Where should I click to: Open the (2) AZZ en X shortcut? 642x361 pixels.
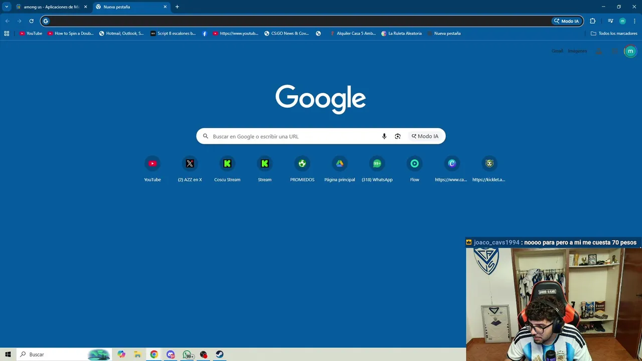[x=190, y=169]
